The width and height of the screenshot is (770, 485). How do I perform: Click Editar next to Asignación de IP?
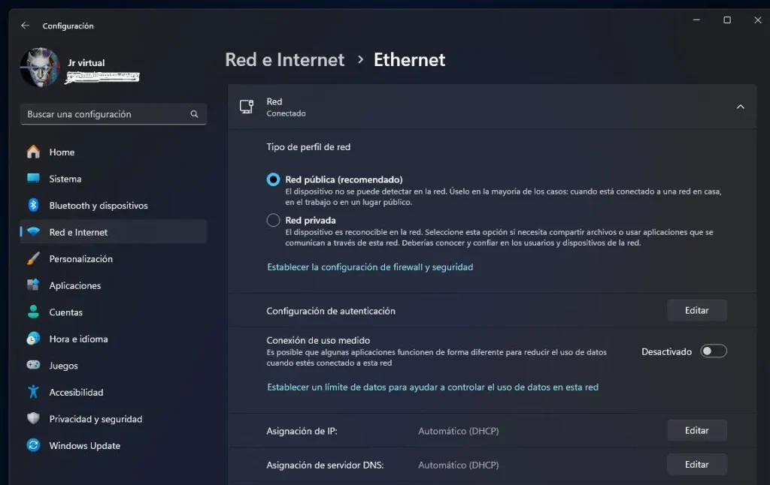coord(696,430)
